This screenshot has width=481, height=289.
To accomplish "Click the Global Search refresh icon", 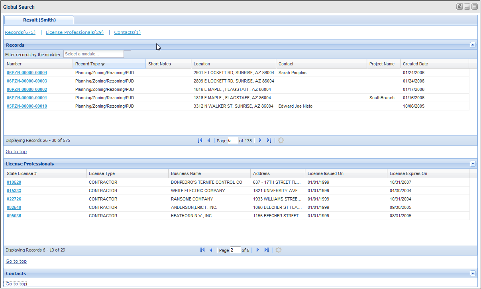I will pyautogui.click(x=459, y=7).
